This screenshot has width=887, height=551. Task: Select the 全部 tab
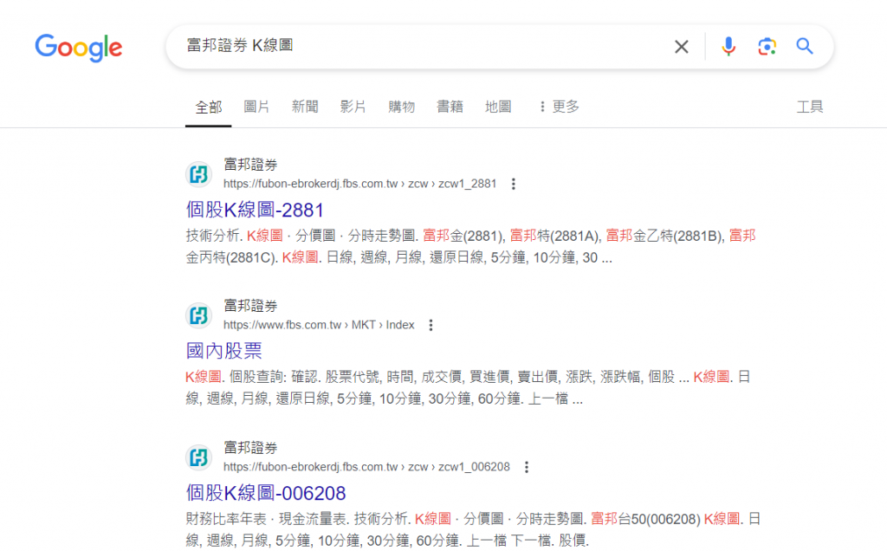[x=208, y=107]
